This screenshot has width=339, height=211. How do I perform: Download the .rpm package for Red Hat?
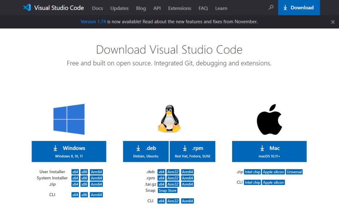[192, 151]
